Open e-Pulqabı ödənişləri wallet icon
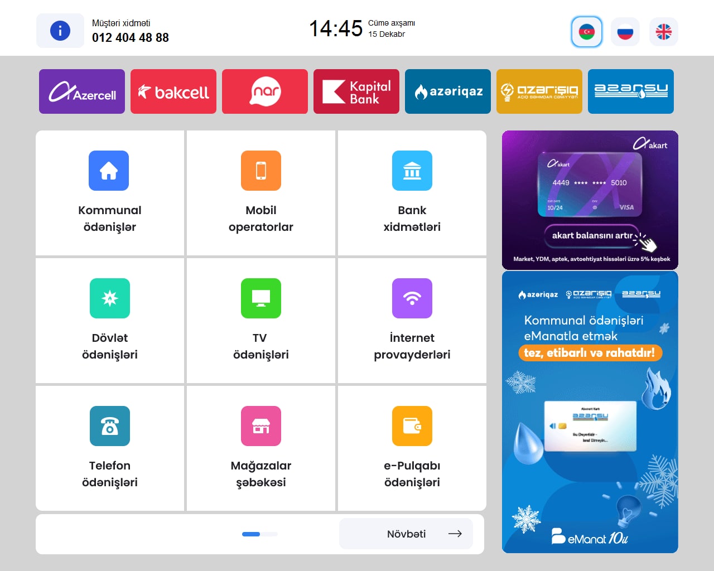 click(412, 426)
